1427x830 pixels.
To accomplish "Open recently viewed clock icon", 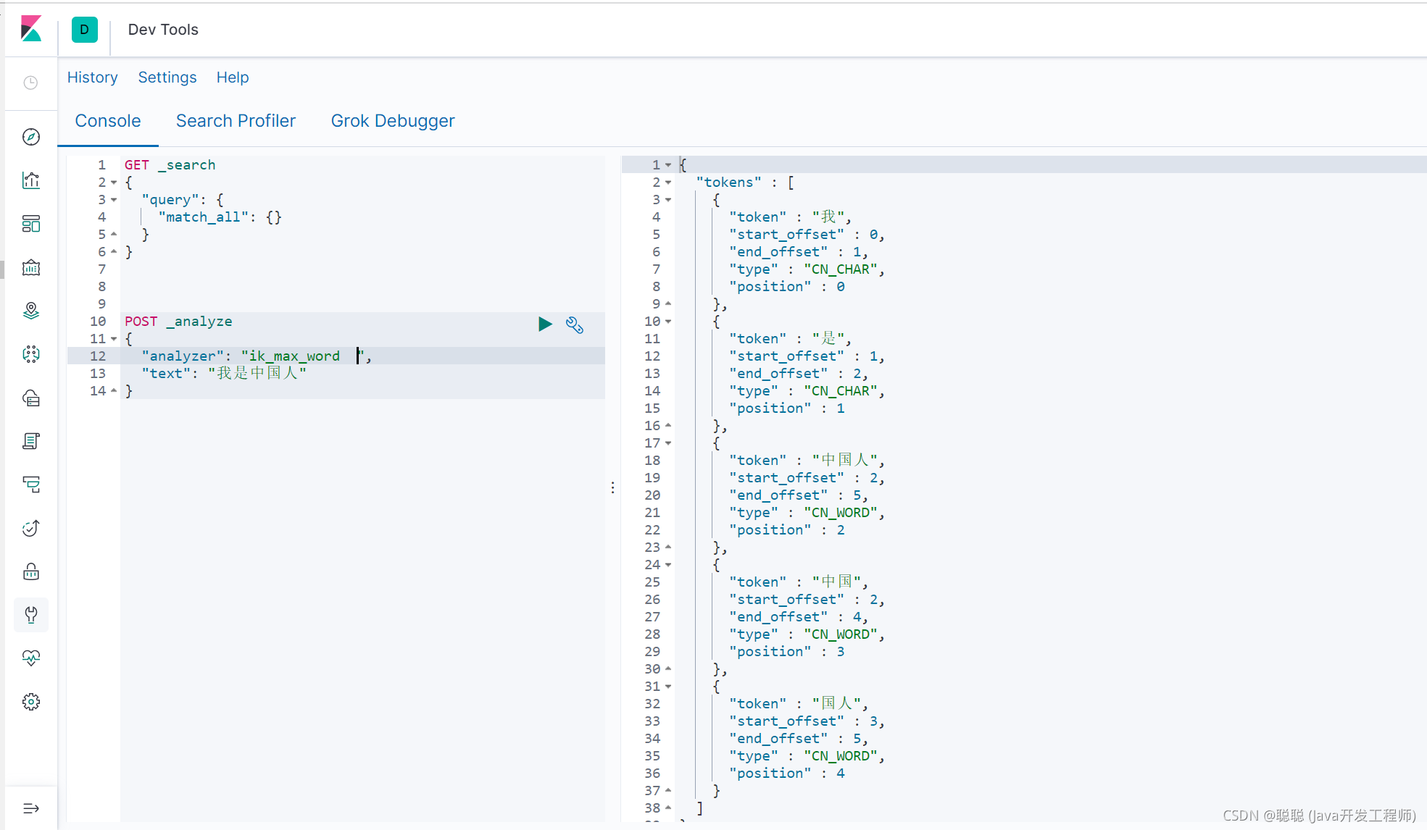I will (30, 83).
